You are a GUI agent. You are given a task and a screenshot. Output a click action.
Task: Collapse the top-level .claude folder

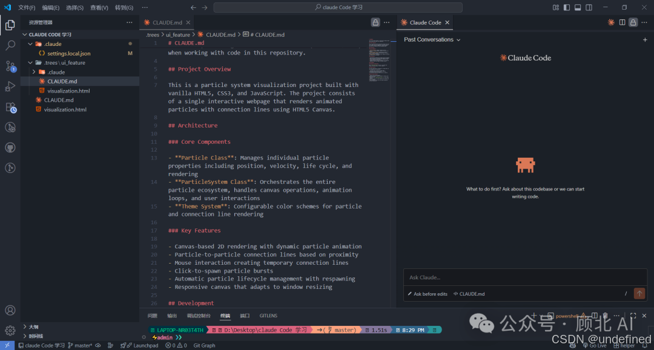[30, 44]
